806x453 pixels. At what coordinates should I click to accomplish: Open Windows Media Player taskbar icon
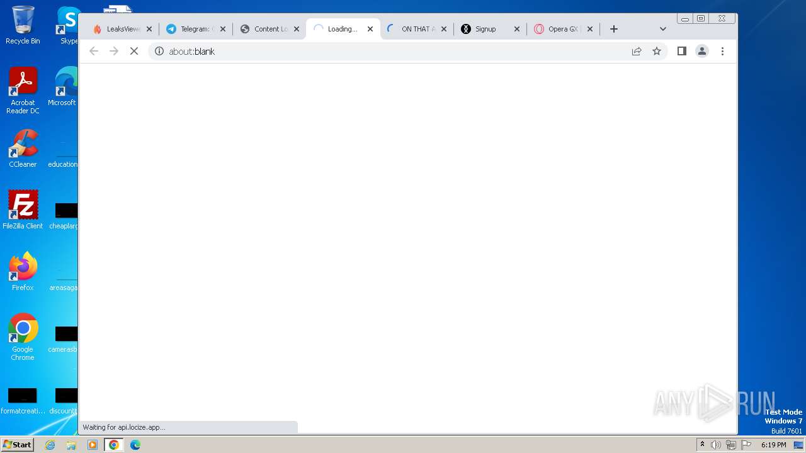coord(93,445)
